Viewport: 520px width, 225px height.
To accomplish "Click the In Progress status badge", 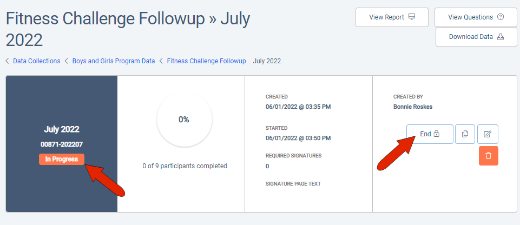I will (61, 159).
